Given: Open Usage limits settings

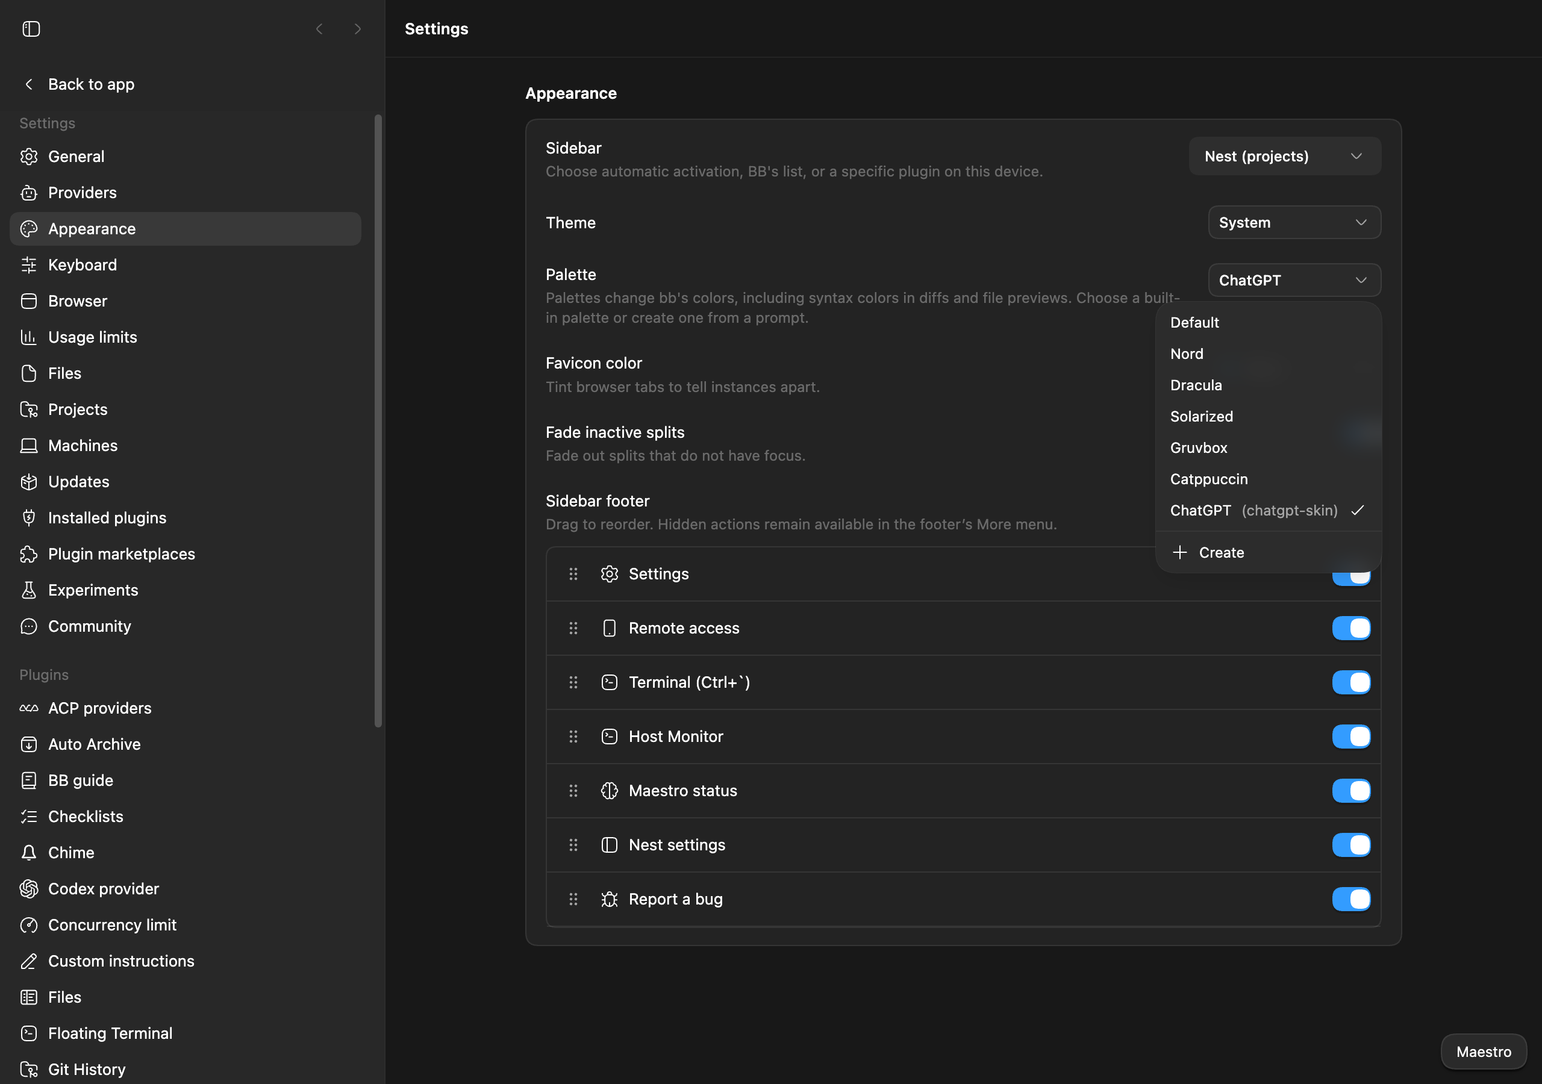Looking at the screenshot, I should 186,337.
